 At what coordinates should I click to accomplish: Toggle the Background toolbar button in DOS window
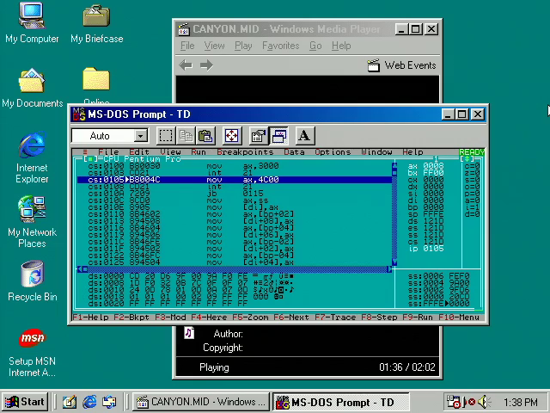click(278, 136)
